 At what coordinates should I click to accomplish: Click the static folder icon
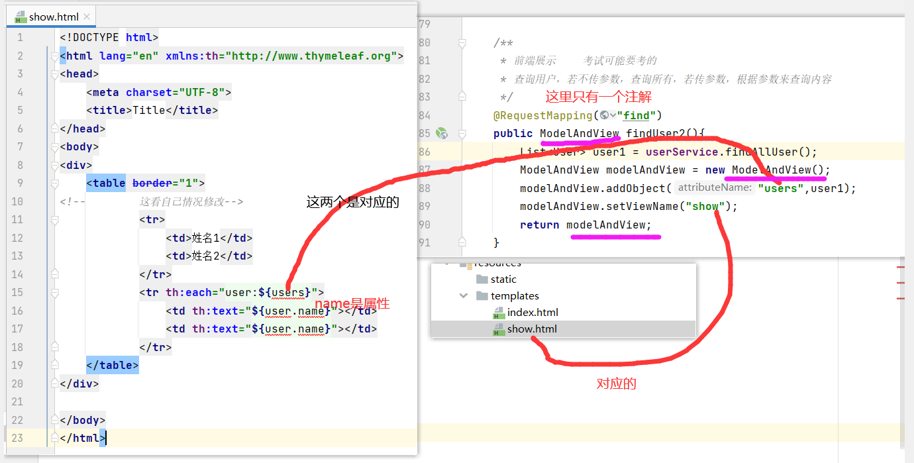(482, 280)
